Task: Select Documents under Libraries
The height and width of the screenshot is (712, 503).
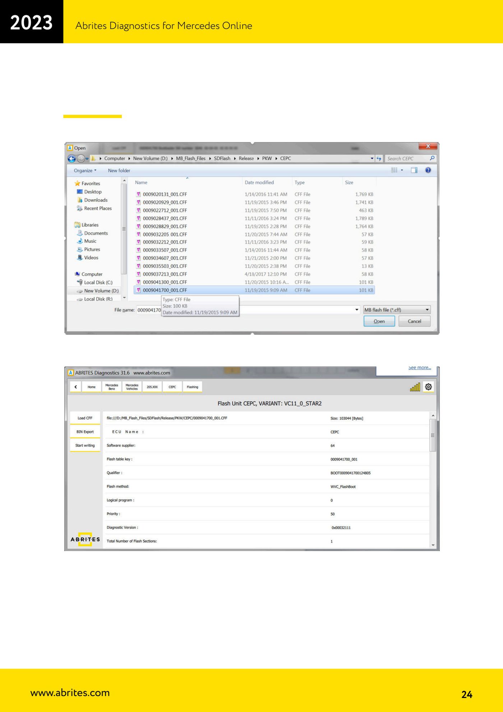Action: pos(96,233)
